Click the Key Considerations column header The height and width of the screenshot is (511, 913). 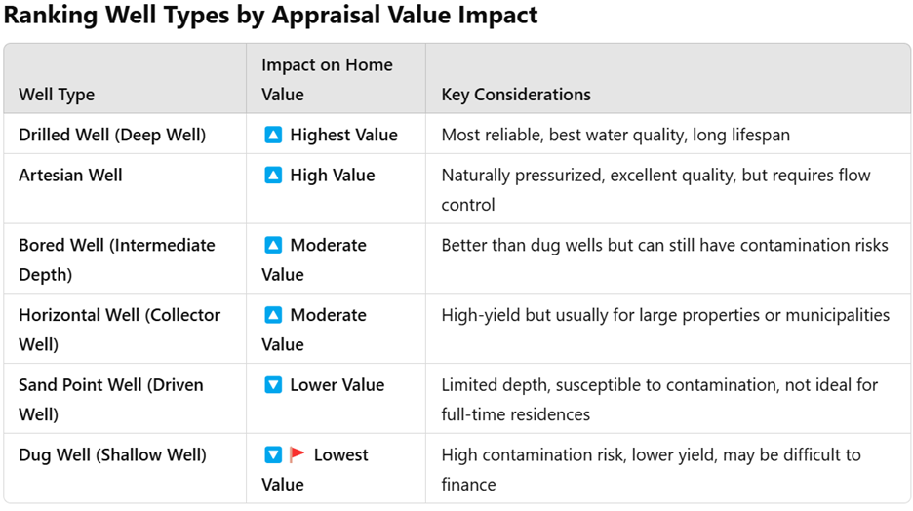pos(516,95)
